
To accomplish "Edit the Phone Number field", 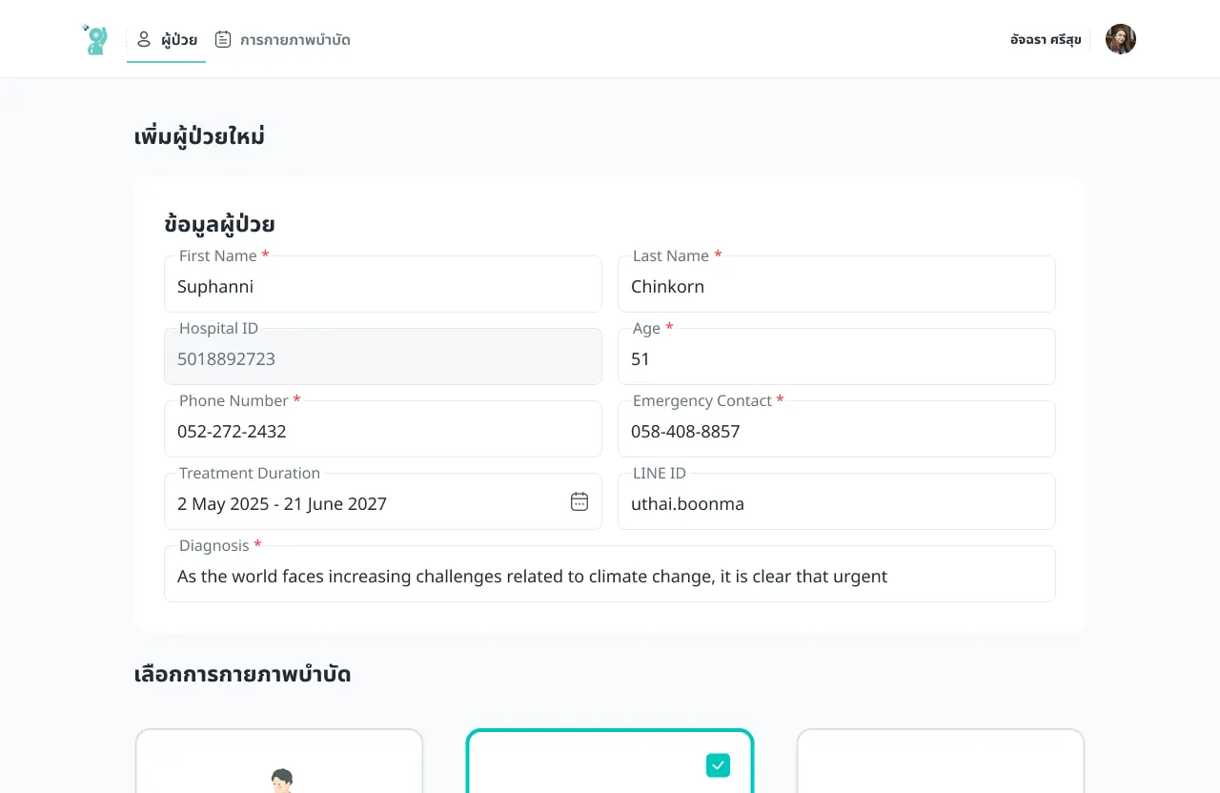I will coord(383,429).
